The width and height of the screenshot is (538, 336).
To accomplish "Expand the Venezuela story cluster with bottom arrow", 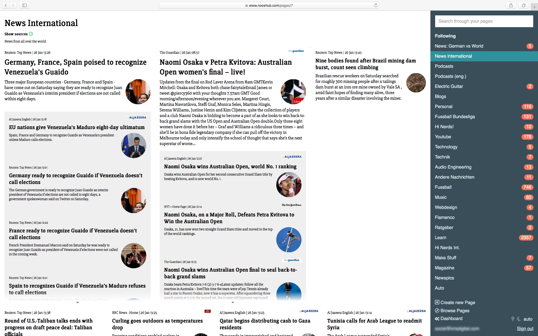I will (x=78, y=302).
